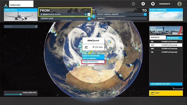Open the user profile icon
The width and height of the screenshot is (187, 105).
pyautogui.click(x=143, y=4)
